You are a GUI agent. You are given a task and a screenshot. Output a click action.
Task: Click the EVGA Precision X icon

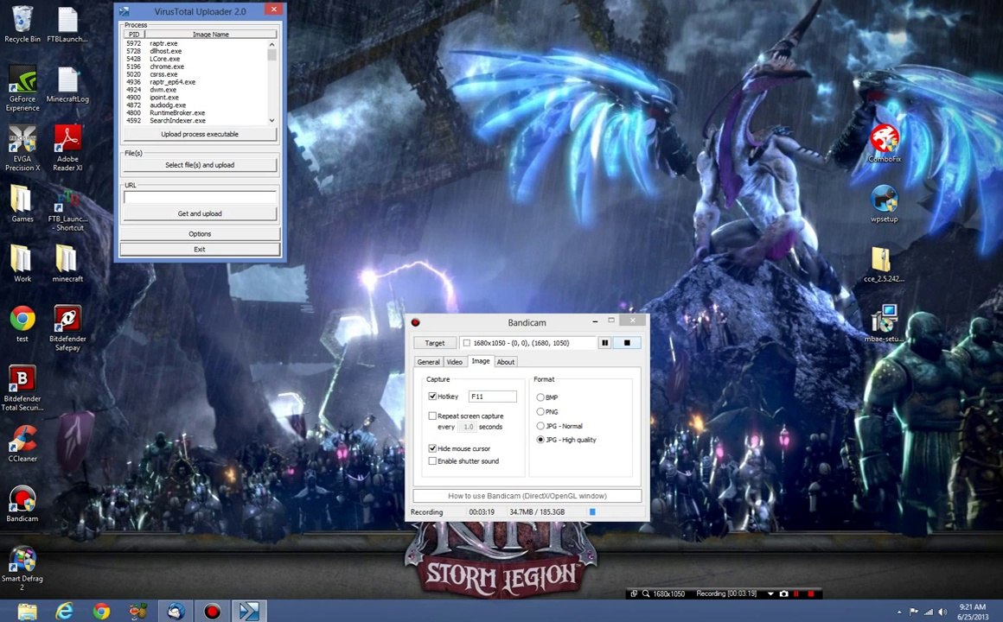pos(22,149)
